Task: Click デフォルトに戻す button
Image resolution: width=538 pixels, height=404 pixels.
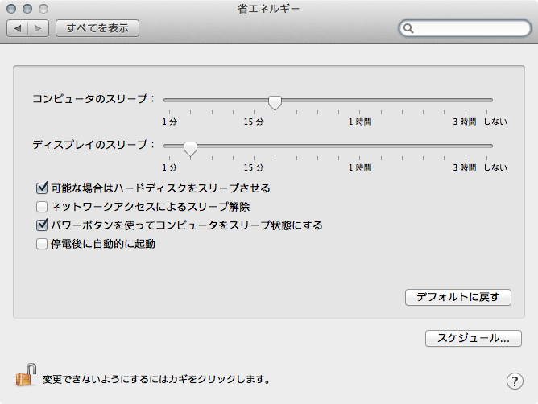Action: tap(458, 297)
